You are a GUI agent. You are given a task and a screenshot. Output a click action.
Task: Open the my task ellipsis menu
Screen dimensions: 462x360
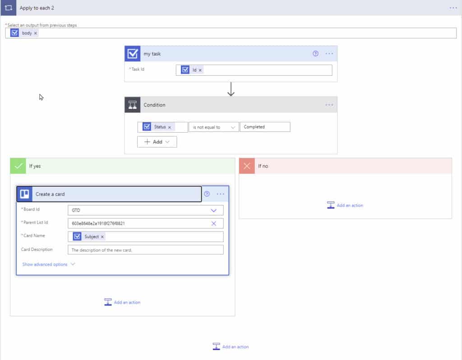click(329, 54)
